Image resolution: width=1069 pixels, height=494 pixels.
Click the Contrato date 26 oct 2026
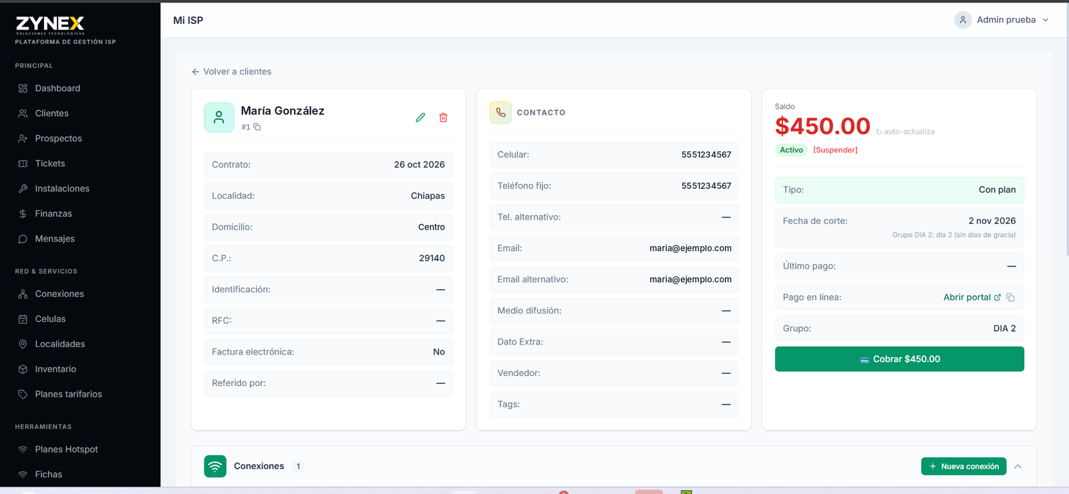pos(419,165)
